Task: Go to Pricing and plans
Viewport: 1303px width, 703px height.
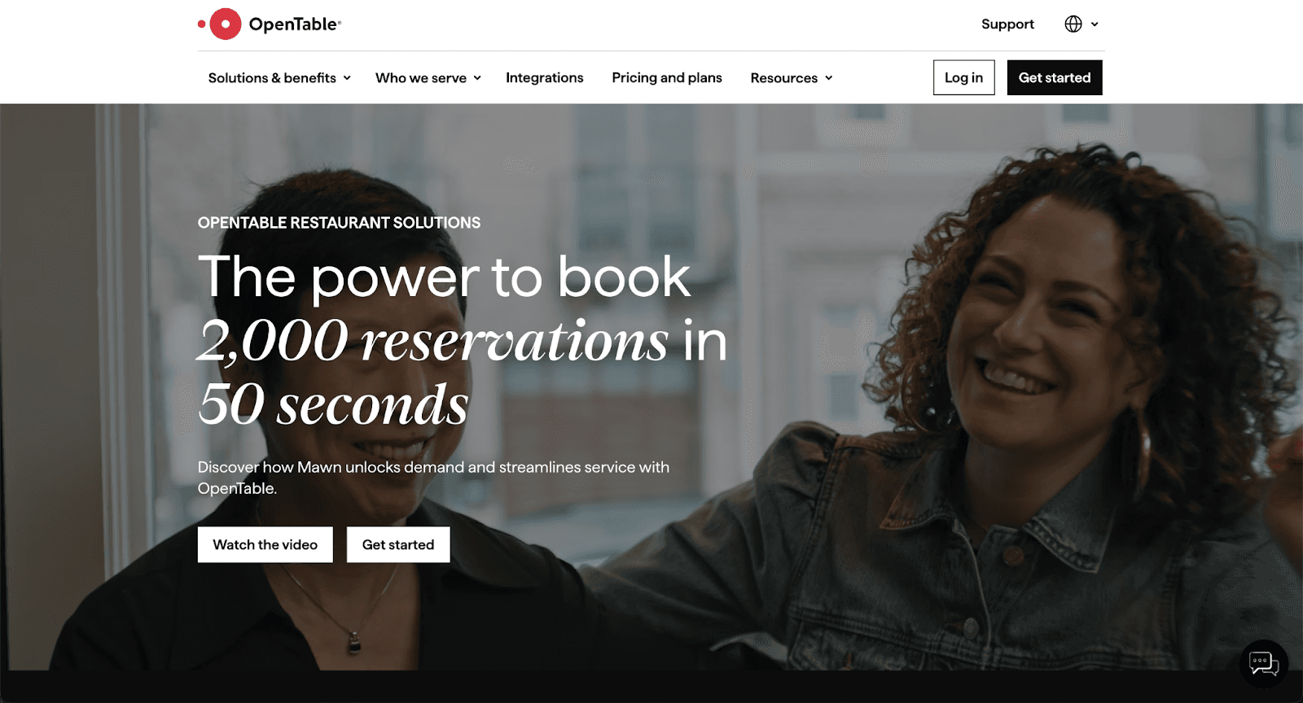Action: point(667,77)
